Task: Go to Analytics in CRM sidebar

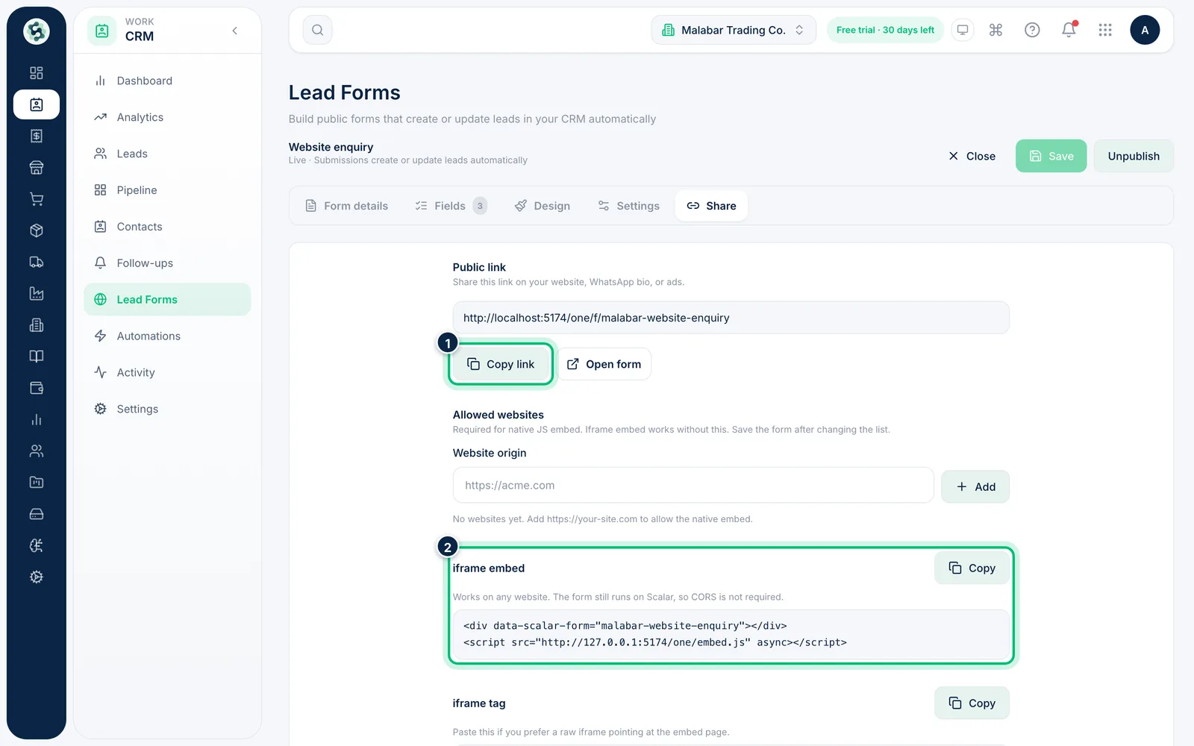Action: (167, 117)
